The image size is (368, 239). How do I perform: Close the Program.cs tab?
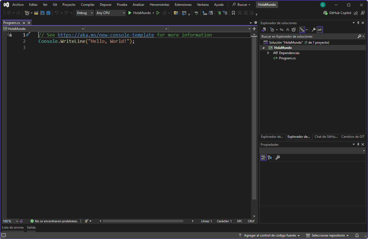pyautogui.click(x=29, y=23)
